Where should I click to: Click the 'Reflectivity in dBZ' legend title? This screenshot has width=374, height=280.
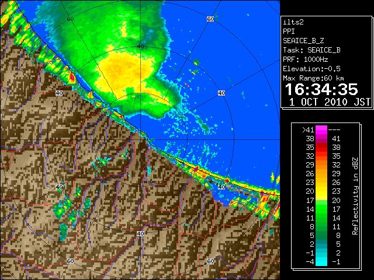355,196
